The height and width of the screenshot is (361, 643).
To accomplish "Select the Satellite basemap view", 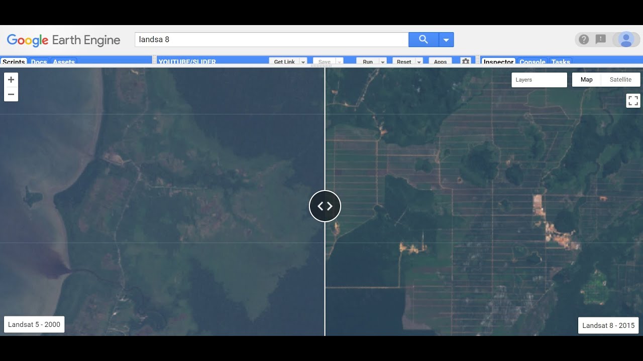I will [x=620, y=80].
